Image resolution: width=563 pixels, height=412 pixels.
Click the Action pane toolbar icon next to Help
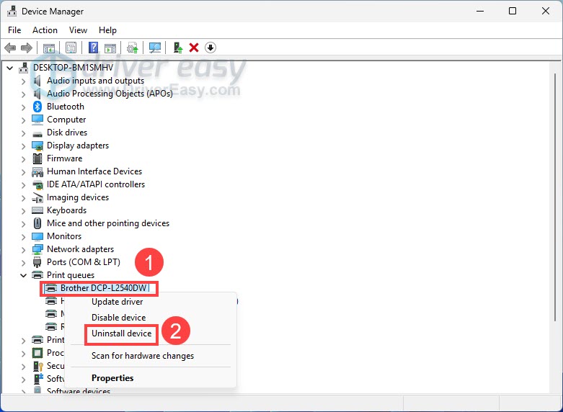point(110,48)
